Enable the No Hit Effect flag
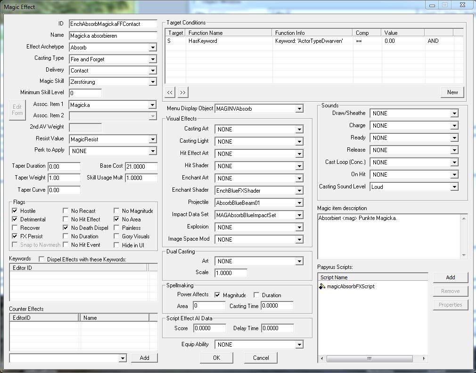476x373 pixels. (x=66, y=219)
